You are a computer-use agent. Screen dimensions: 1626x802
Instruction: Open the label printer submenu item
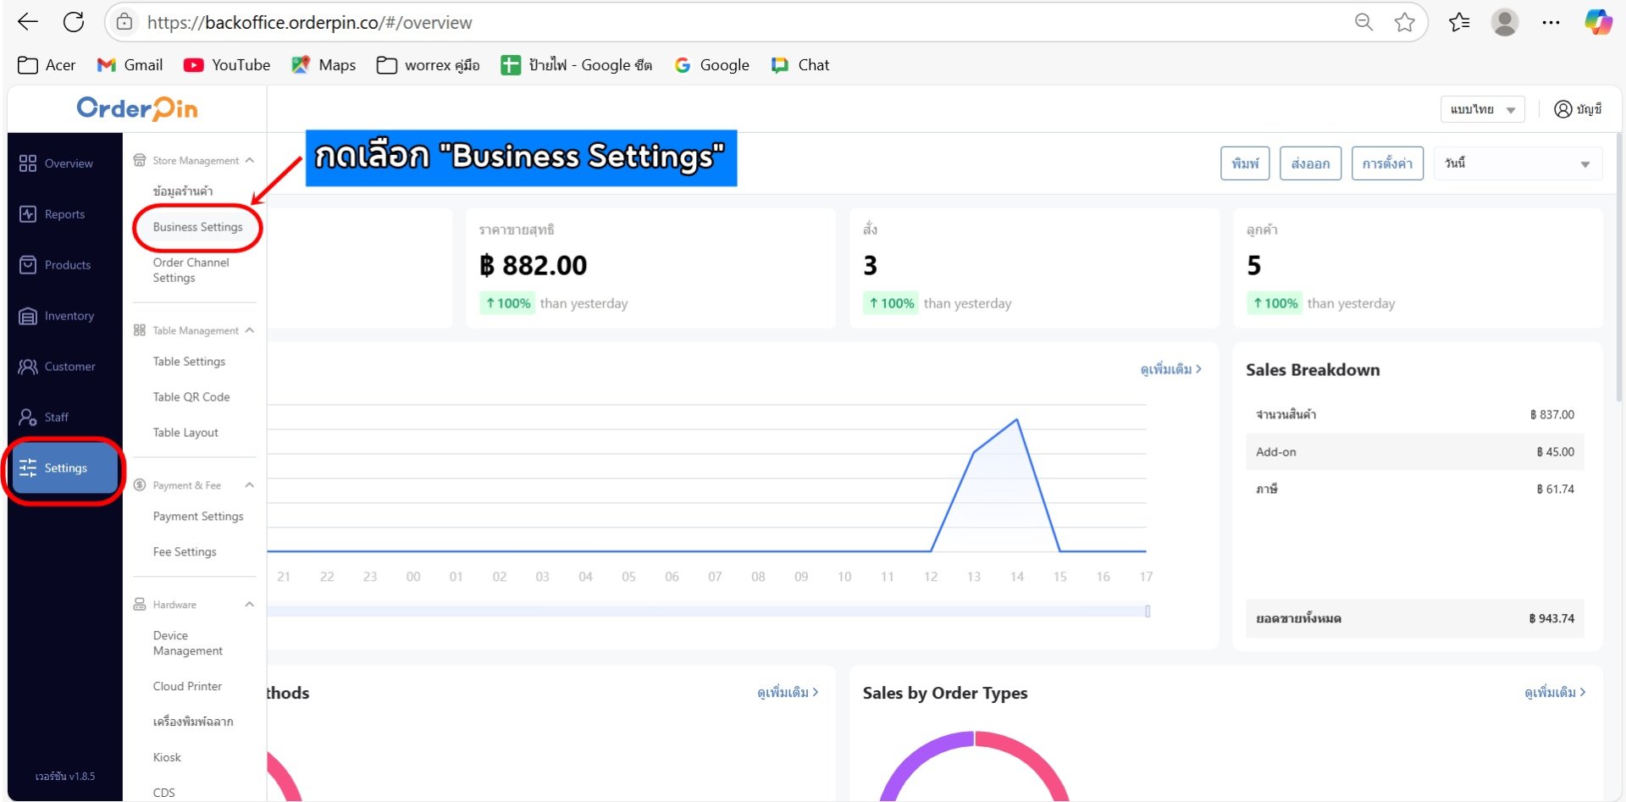click(193, 722)
